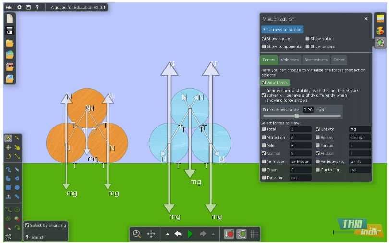Close the Visualization panel
This screenshot has width=389, height=243.
coord(366,19)
